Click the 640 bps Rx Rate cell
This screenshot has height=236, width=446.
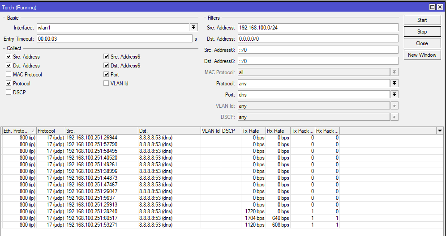point(278,218)
